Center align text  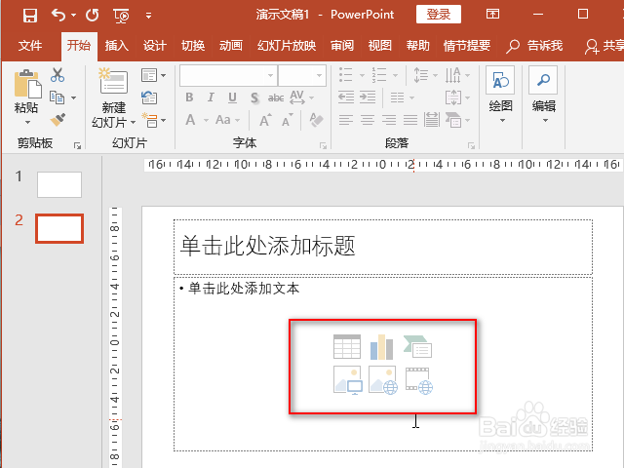(x=368, y=120)
